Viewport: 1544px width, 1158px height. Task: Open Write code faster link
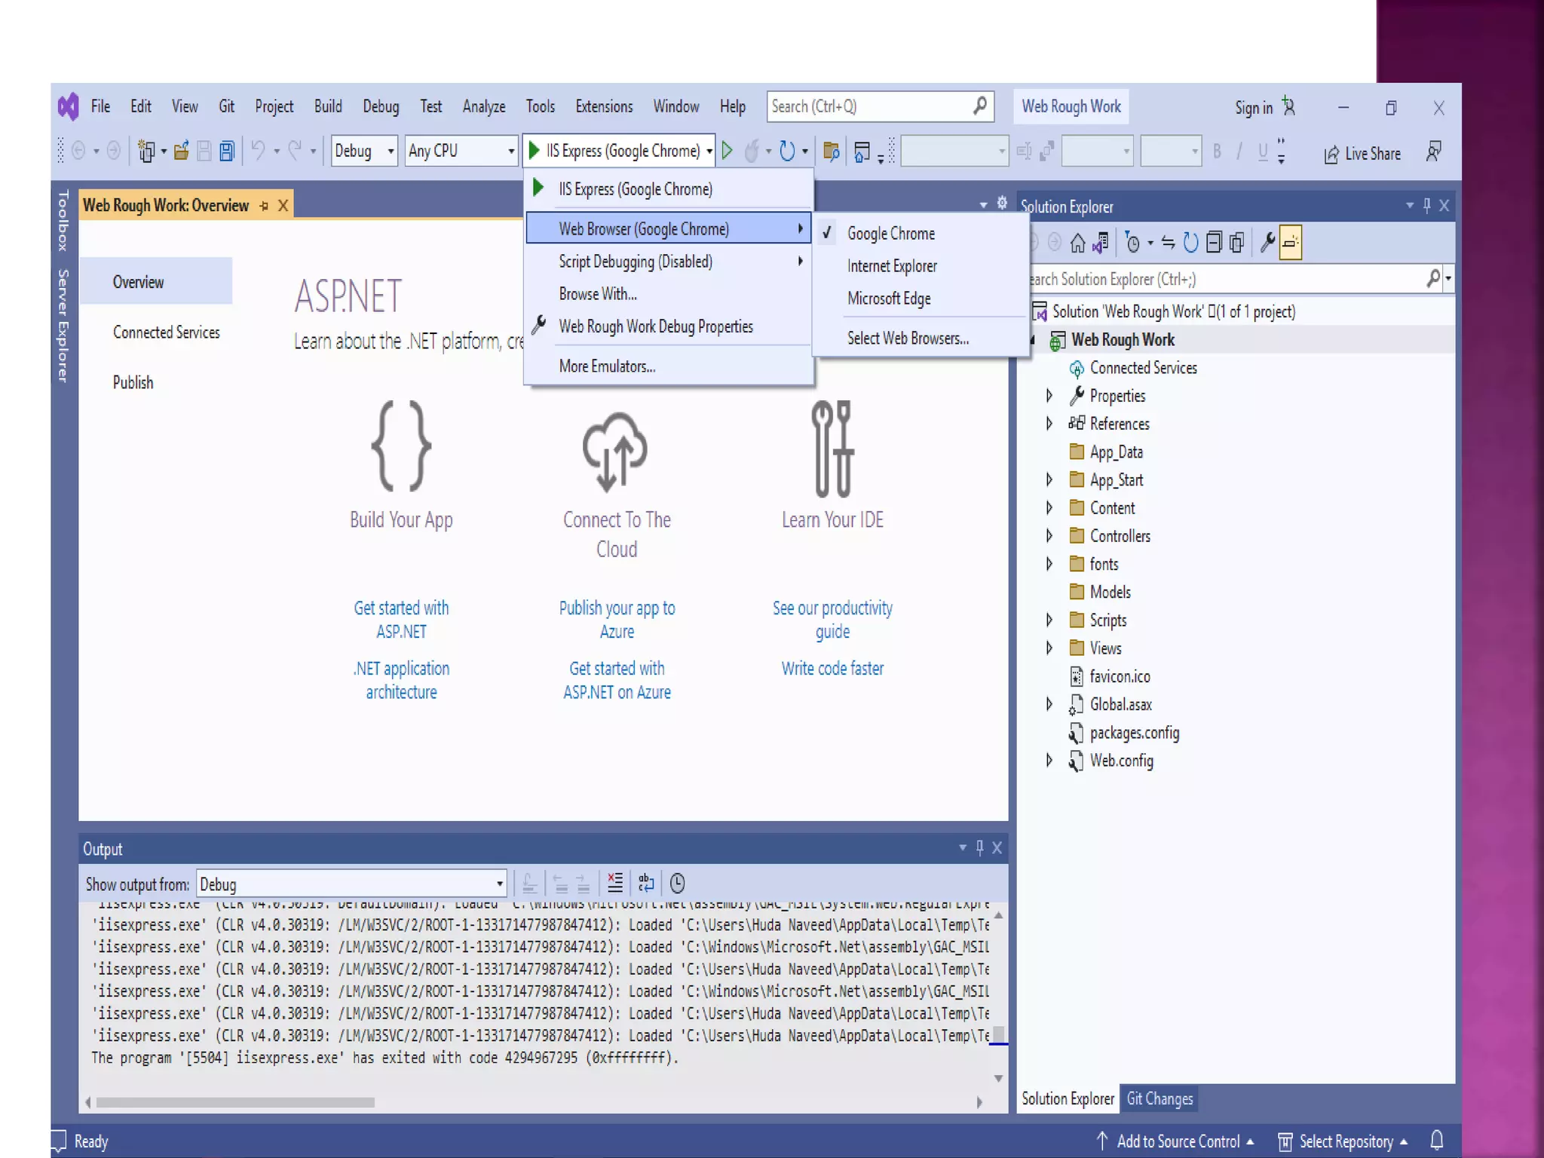pyautogui.click(x=832, y=668)
